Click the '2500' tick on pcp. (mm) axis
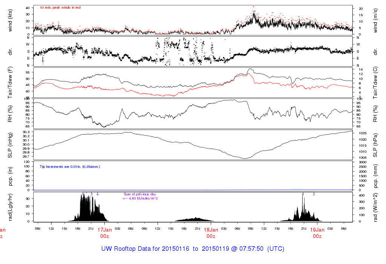386x264 pixels. 363,167
